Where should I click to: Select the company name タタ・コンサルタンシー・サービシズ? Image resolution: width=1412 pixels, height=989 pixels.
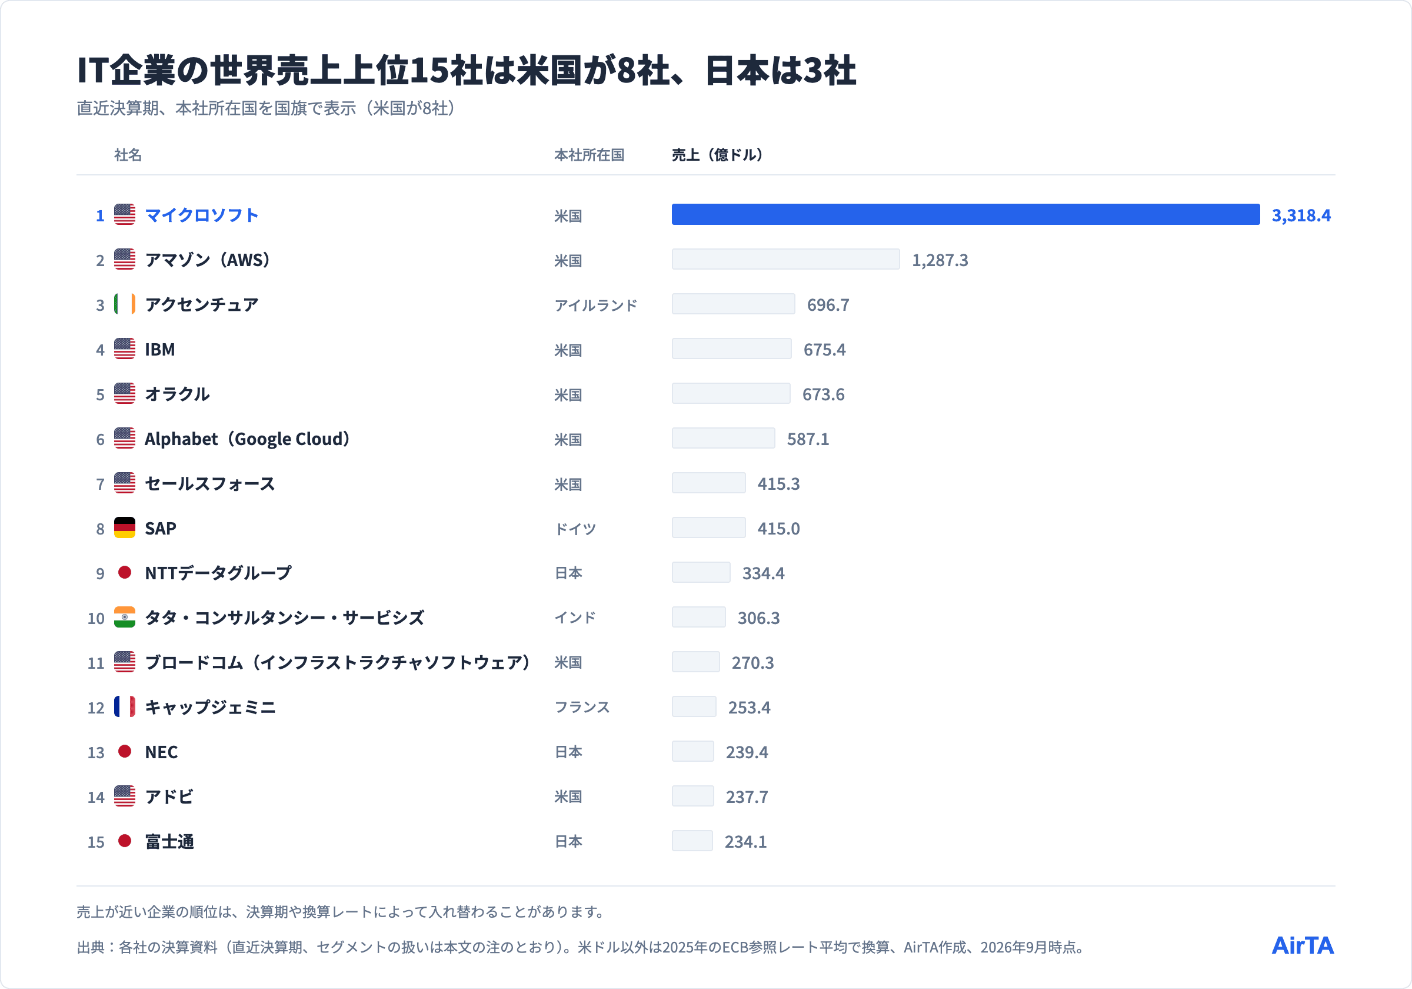coord(285,618)
